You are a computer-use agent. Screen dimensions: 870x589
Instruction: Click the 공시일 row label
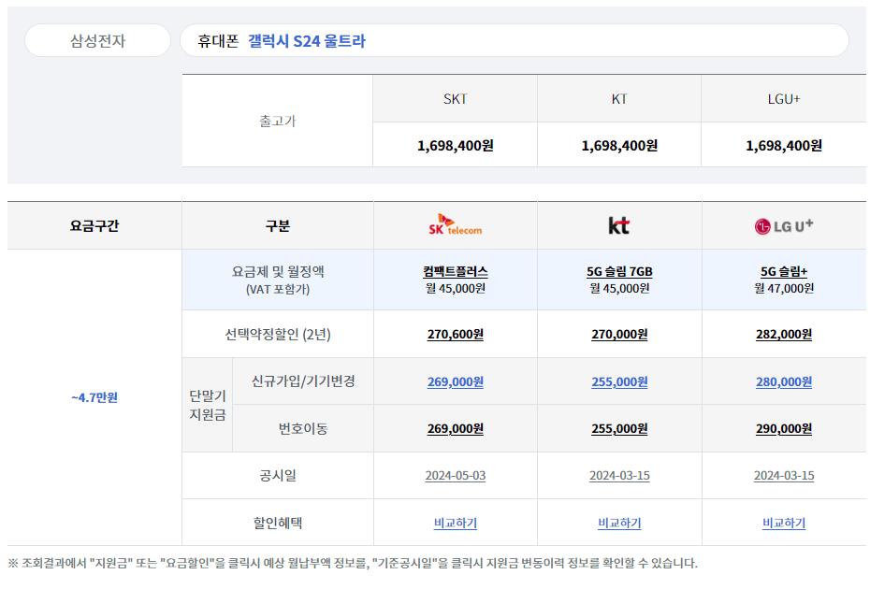coord(278,476)
